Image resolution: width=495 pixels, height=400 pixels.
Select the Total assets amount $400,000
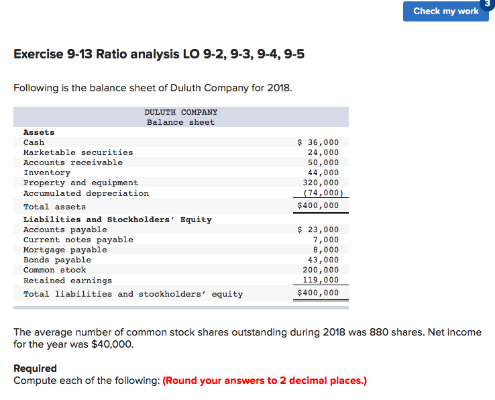[318, 205]
